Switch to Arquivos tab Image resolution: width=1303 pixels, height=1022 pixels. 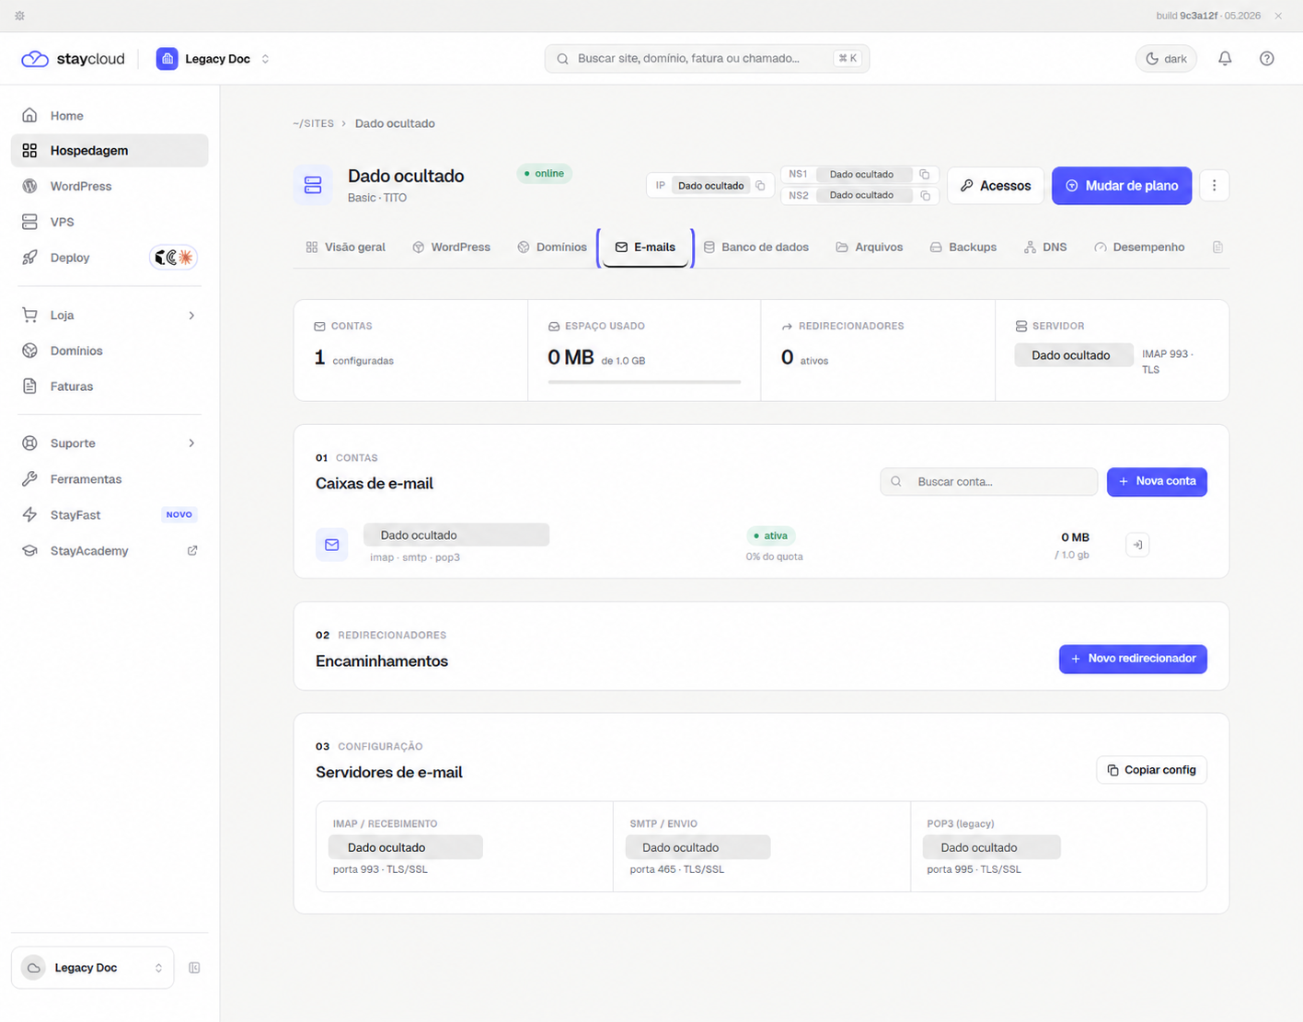[870, 247]
